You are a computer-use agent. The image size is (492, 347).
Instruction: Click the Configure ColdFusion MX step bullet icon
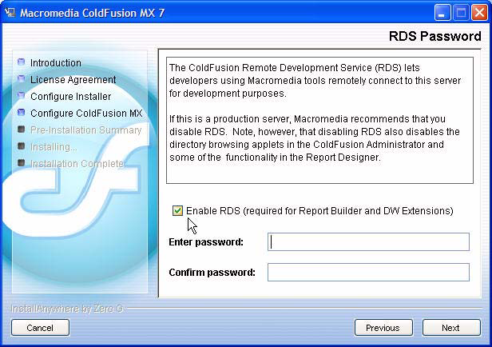(x=22, y=112)
